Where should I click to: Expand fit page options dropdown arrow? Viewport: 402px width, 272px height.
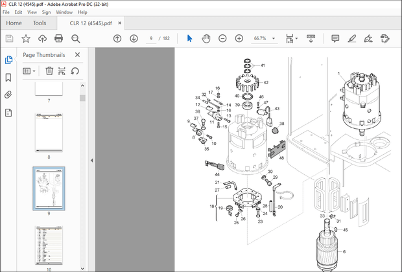(x=296, y=39)
